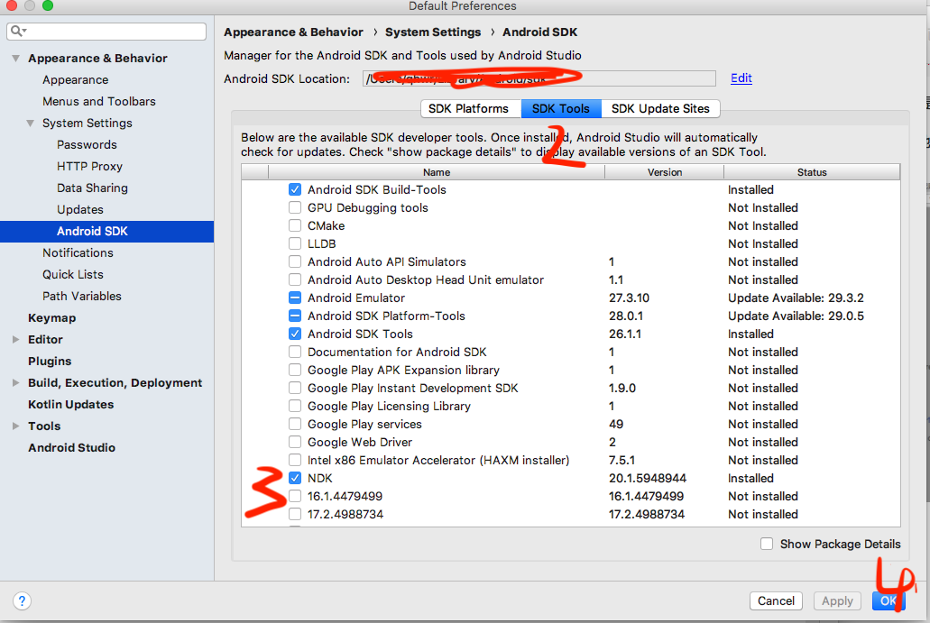
Task: Open Data Sharing settings
Action: click(x=93, y=188)
